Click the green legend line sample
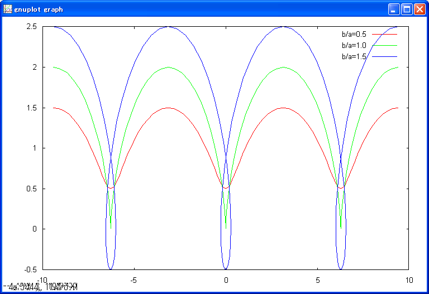 coord(384,45)
